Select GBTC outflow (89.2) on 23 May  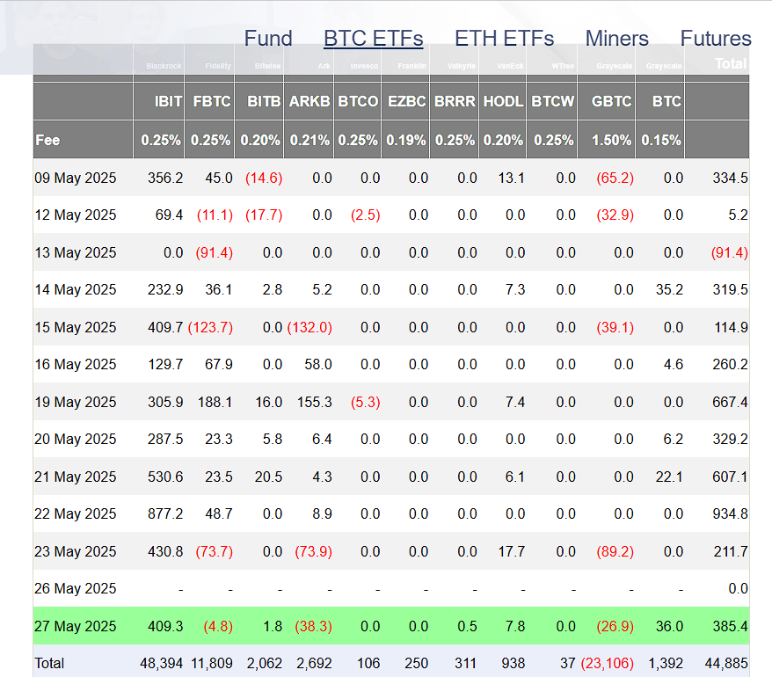(615, 551)
